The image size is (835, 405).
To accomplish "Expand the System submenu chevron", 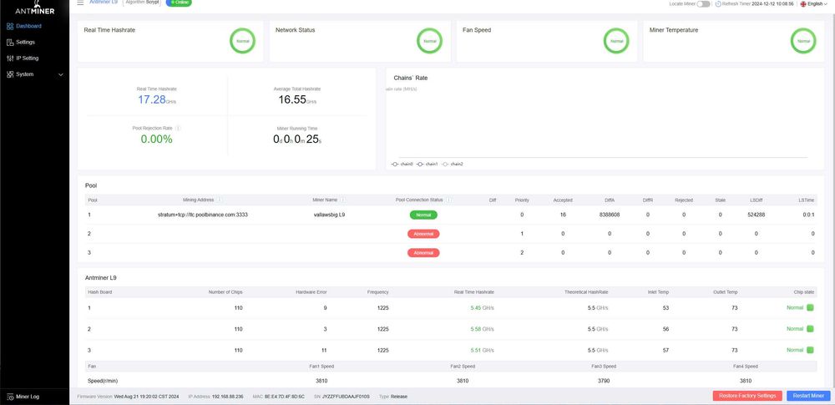I will 61,74.
